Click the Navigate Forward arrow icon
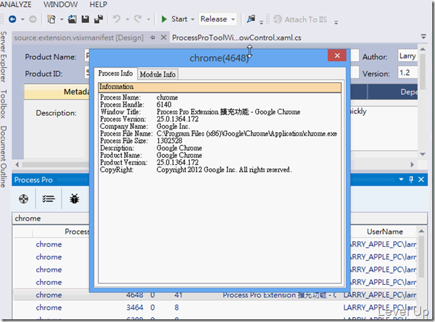This screenshot has width=435, height=322. coord(32,19)
